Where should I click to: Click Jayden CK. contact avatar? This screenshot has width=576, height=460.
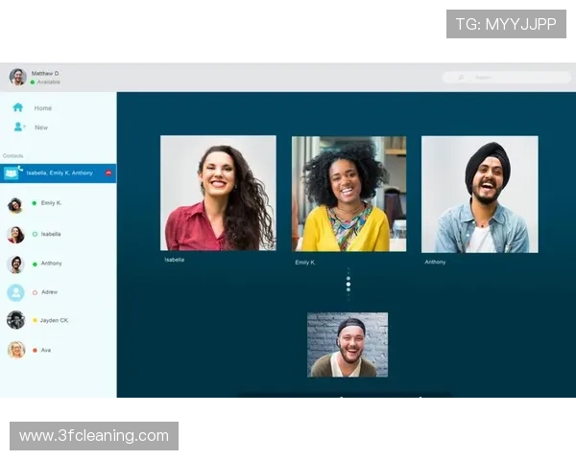[15, 320]
